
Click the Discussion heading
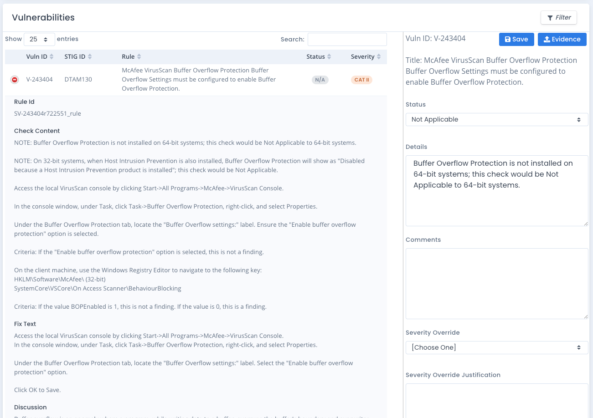click(x=31, y=407)
